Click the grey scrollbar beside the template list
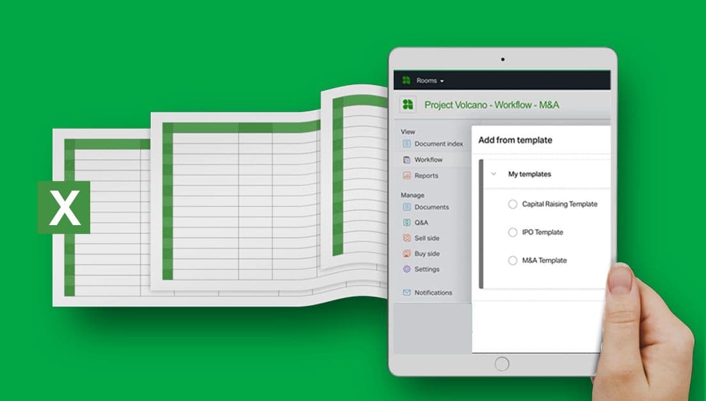 coord(481,224)
